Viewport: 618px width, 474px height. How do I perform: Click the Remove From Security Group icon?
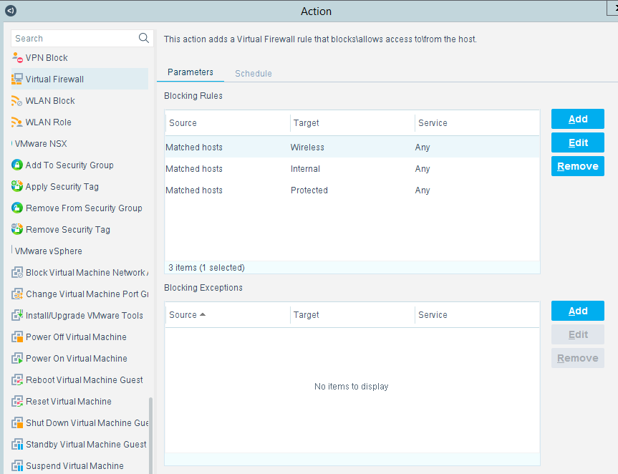click(x=17, y=208)
